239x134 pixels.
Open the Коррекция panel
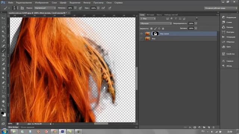point(229,17)
